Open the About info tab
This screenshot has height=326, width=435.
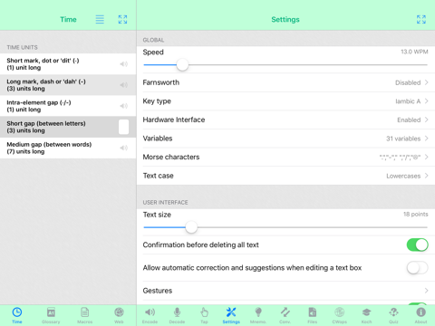click(420, 315)
